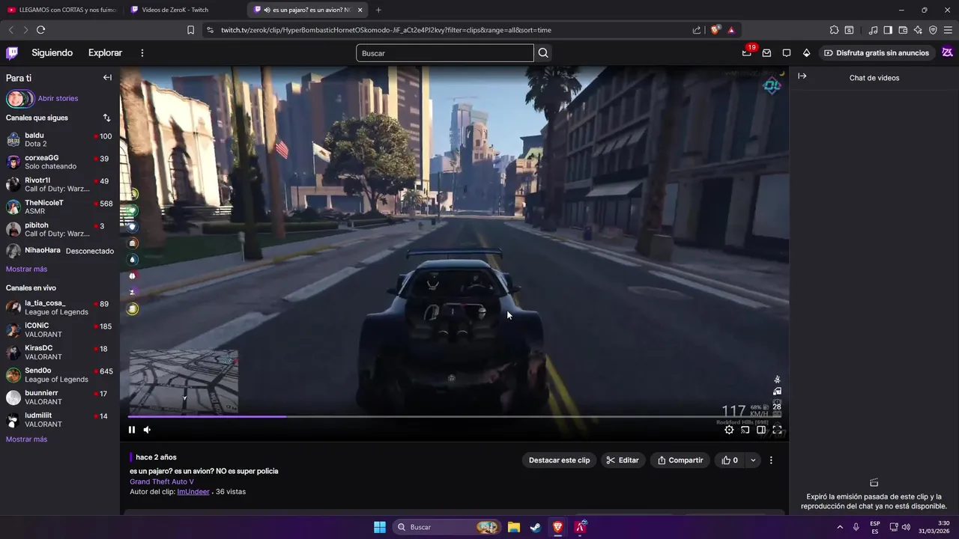Mute the clip with the speaker icon
The height and width of the screenshot is (539, 959).
click(147, 430)
